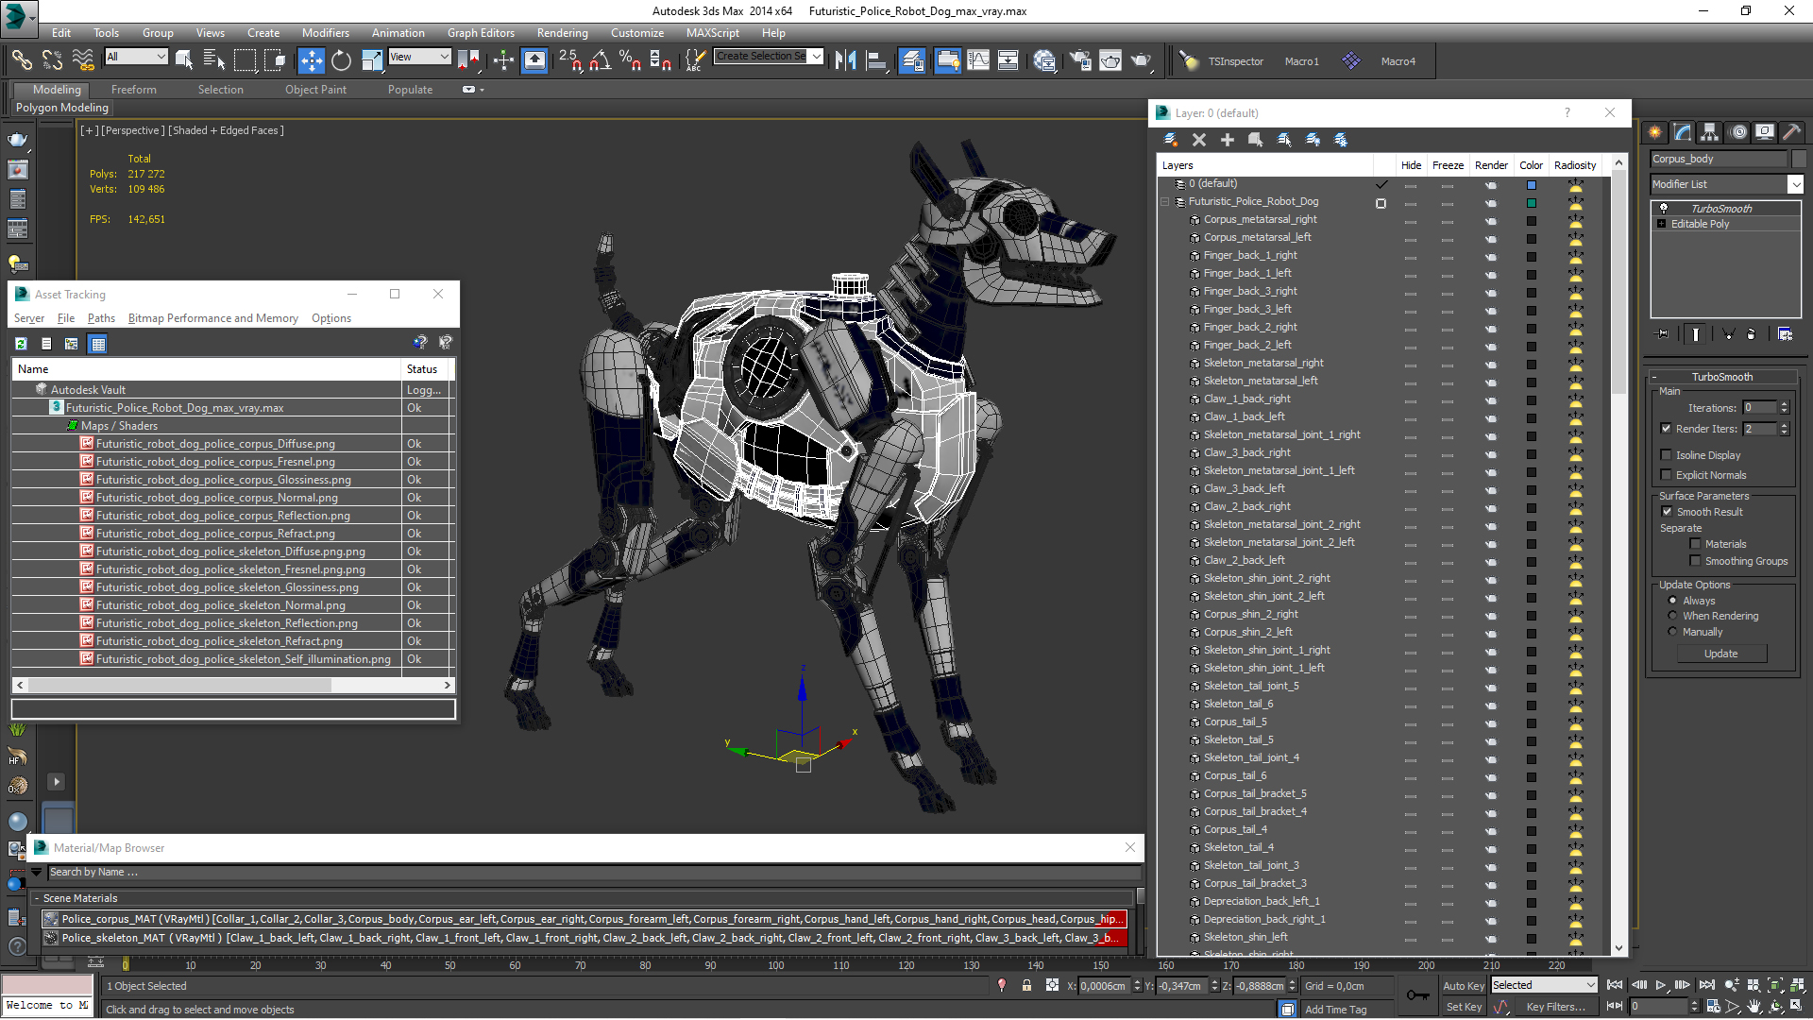
Task: Click the Select and Link tool
Action: click(x=21, y=60)
